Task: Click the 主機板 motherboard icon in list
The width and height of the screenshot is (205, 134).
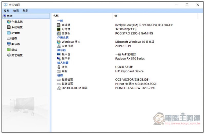Action: 59,33
